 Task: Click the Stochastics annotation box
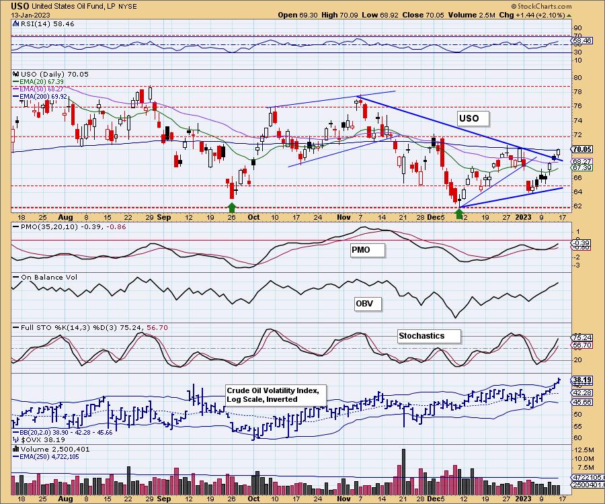click(x=429, y=336)
